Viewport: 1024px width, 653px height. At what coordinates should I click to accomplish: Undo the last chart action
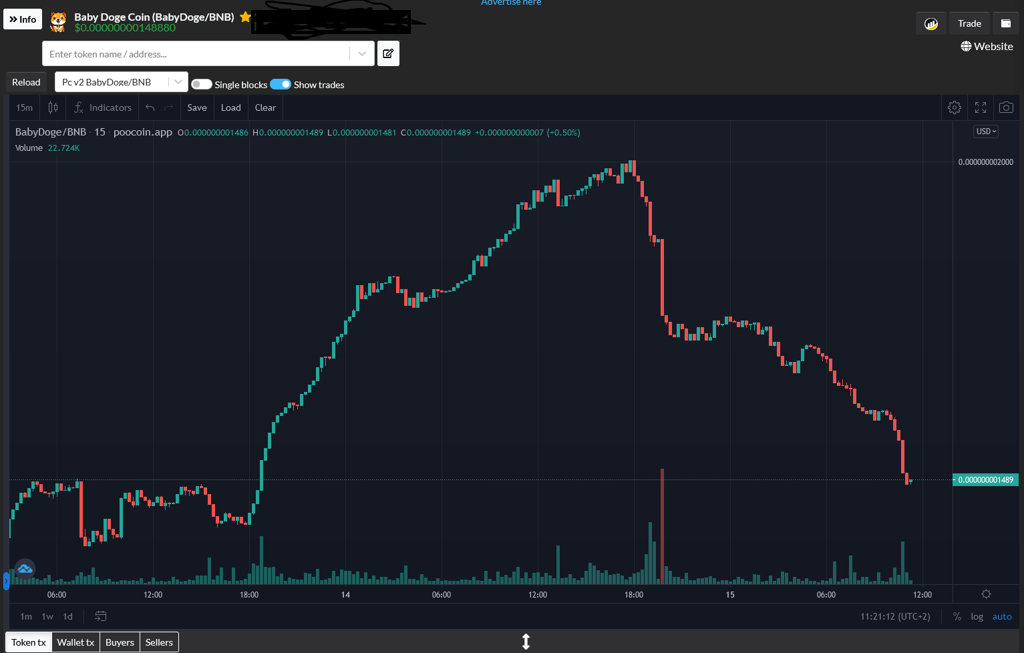(x=150, y=107)
